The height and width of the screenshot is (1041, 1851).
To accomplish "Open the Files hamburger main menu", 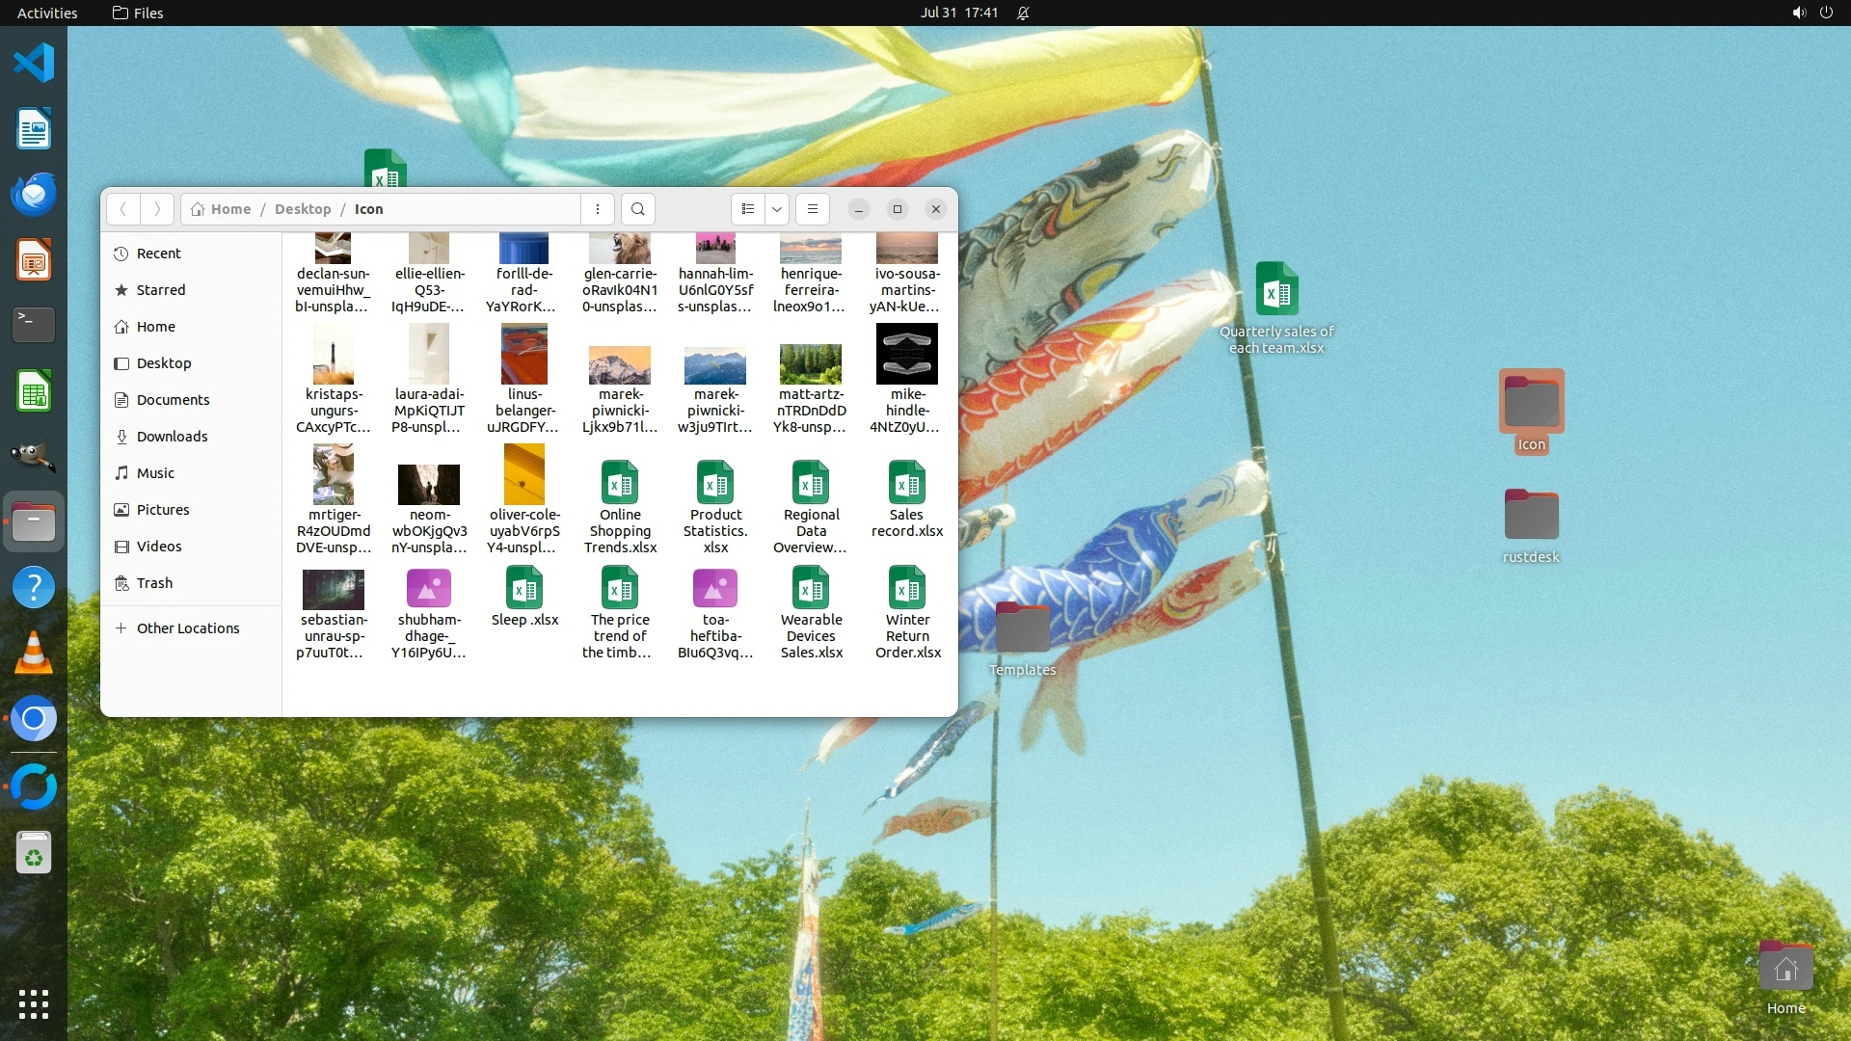I will (x=813, y=209).
